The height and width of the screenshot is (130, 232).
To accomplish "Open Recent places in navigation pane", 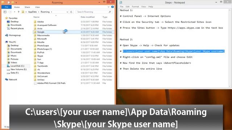I will 17,28.
